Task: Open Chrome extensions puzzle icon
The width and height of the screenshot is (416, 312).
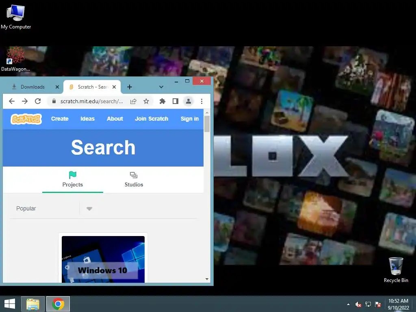Action: click(x=162, y=101)
